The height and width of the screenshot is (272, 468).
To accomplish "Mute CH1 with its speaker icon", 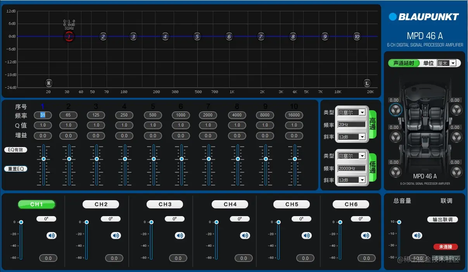I will (52, 236).
